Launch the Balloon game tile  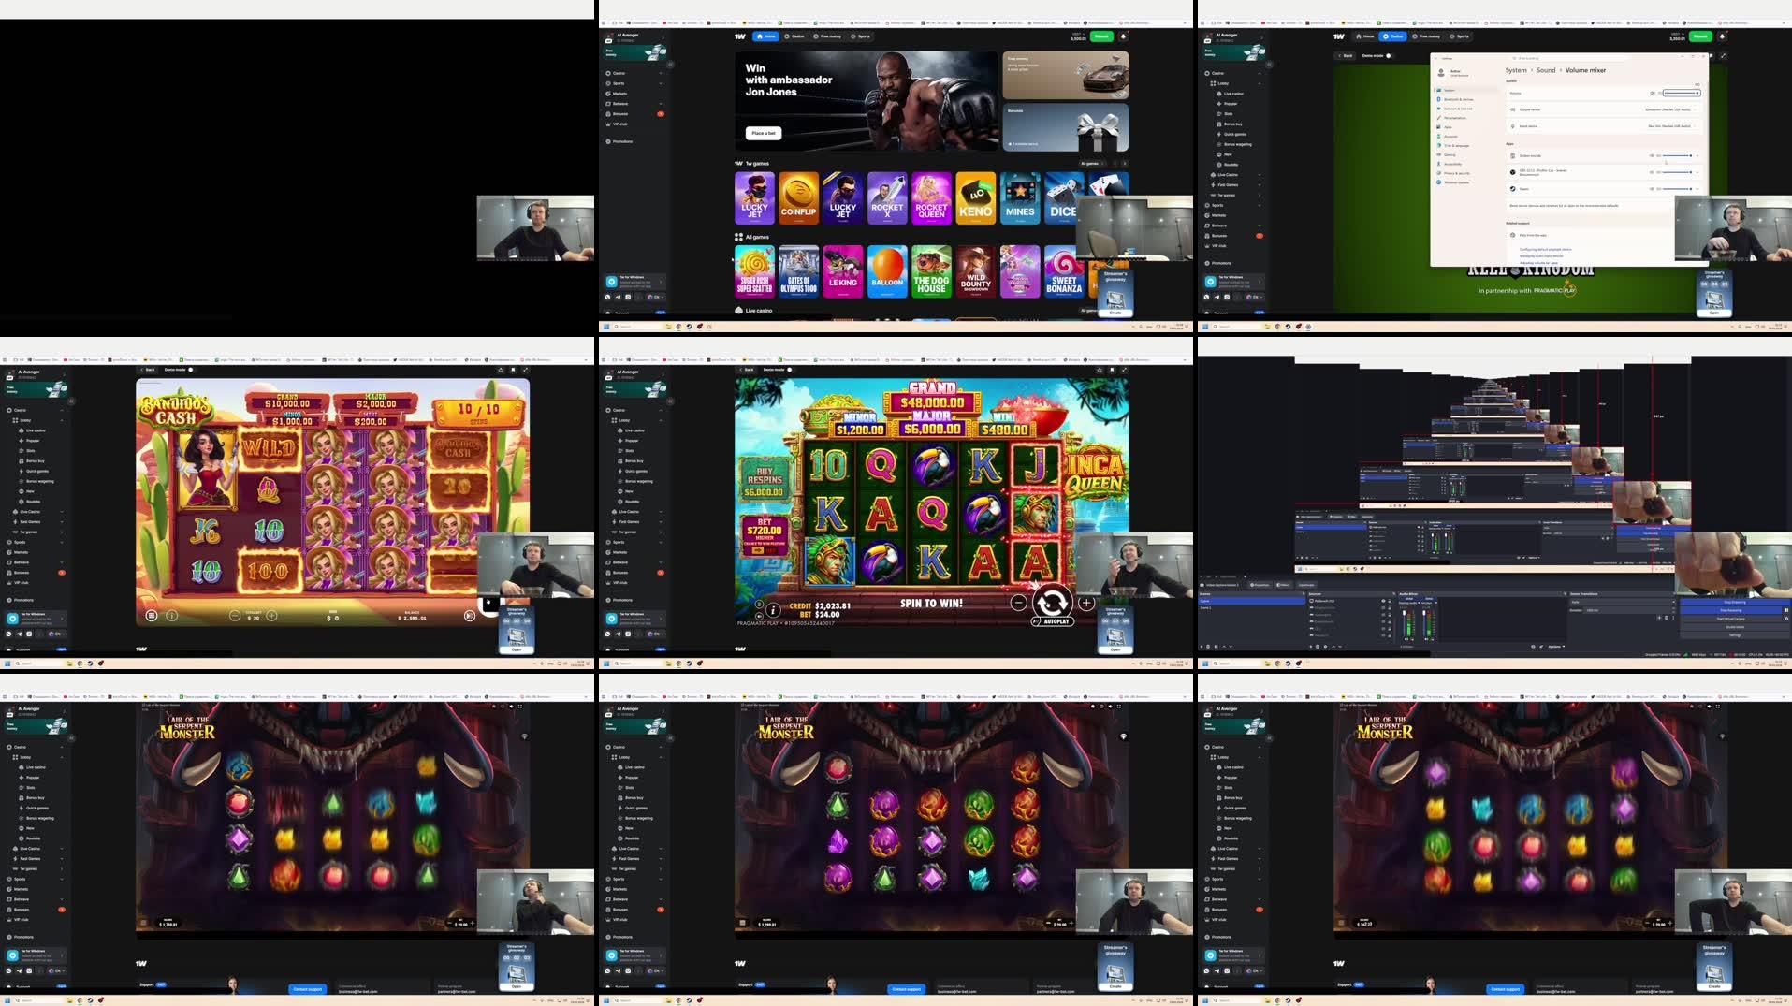(887, 271)
